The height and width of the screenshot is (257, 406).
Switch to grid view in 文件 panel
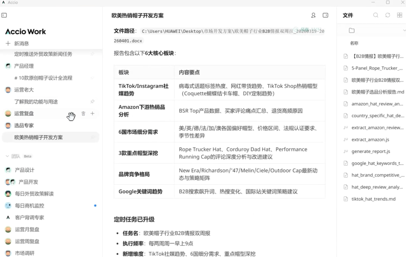point(400,15)
